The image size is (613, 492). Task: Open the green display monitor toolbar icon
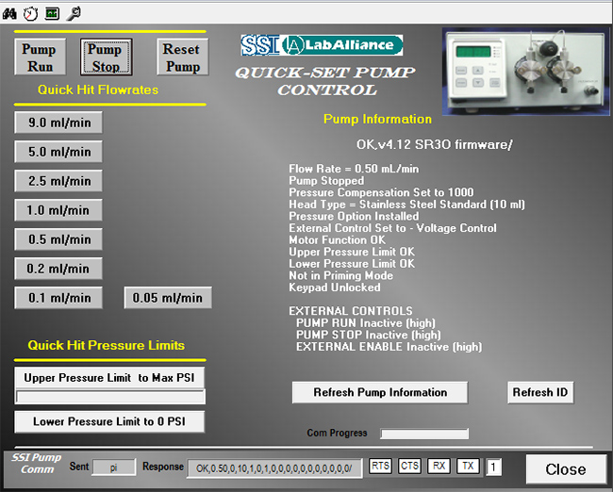pos(52,14)
